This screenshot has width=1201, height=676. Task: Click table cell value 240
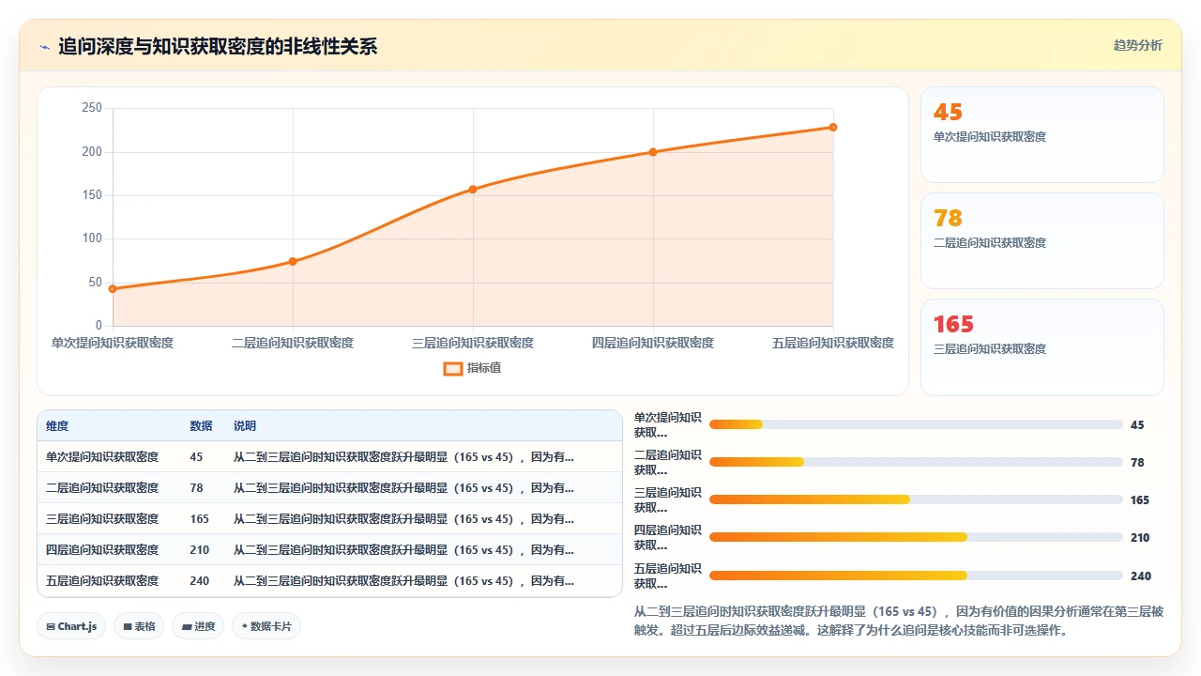(x=200, y=581)
